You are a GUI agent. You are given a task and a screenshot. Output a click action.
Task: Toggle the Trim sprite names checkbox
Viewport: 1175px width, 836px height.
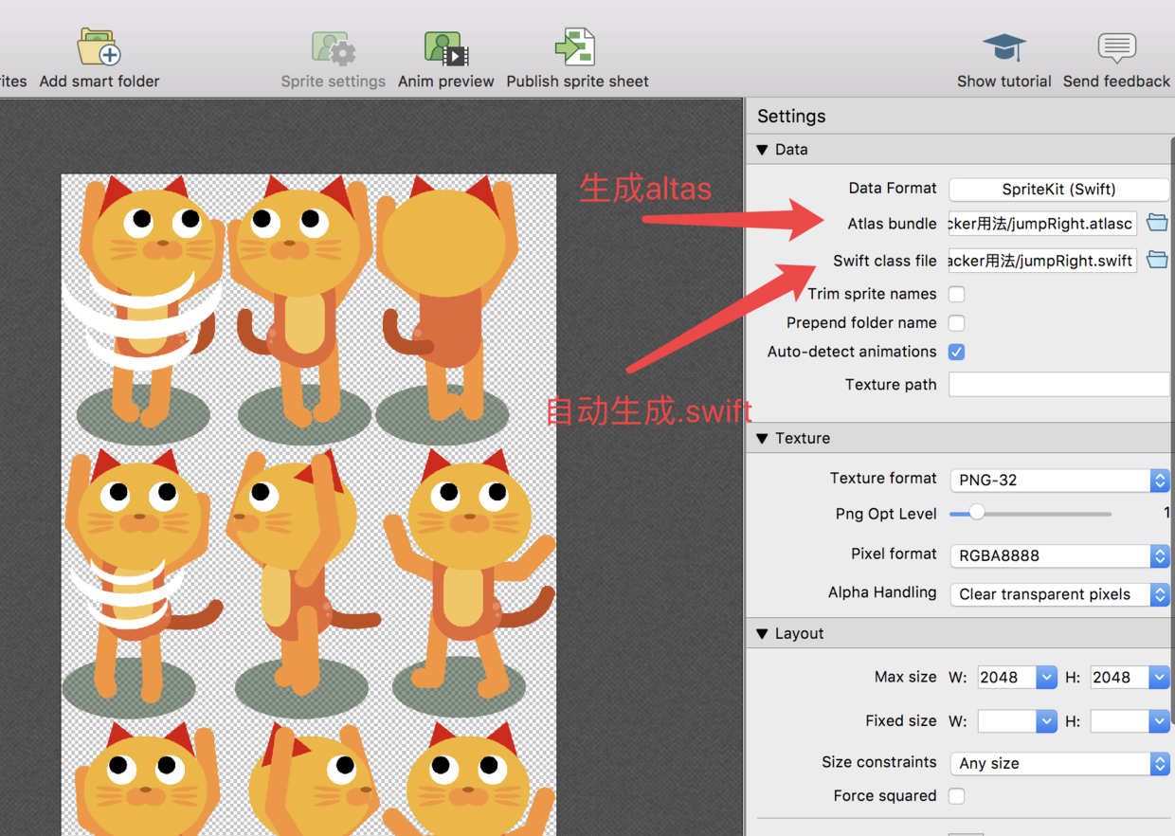pos(957,294)
